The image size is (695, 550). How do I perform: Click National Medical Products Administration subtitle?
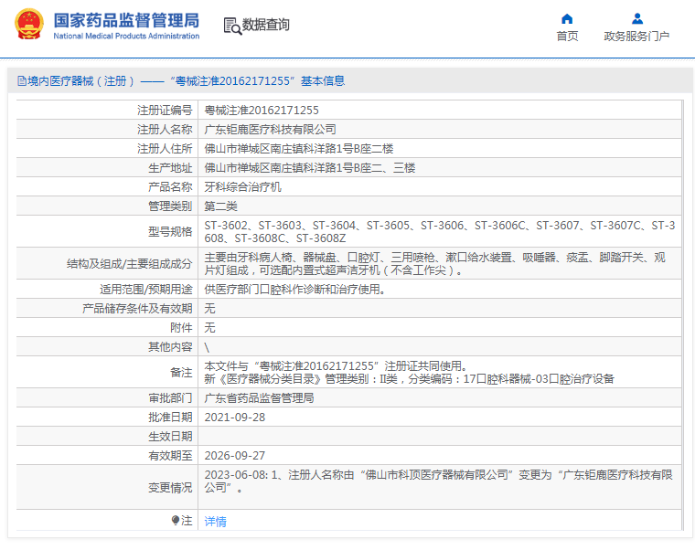pyautogui.click(x=126, y=36)
